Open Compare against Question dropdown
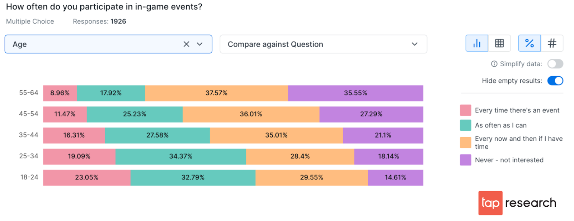 pyautogui.click(x=323, y=44)
